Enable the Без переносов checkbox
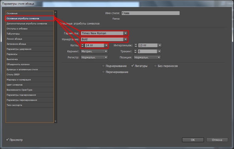Image resolution: width=234 pixels, height=149 pixels. [x=155, y=66]
